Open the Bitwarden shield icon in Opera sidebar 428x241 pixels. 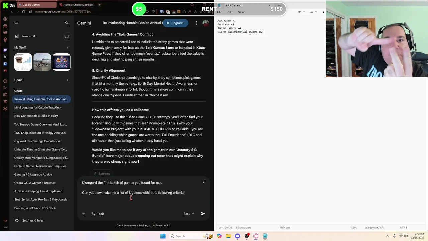pyautogui.click(x=5, y=64)
